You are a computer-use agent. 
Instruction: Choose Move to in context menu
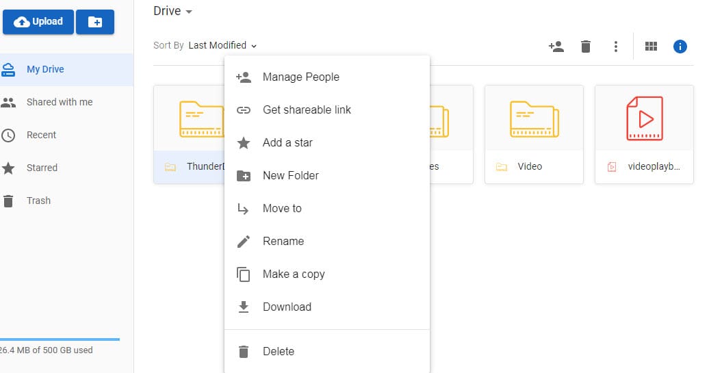point(282,209)
